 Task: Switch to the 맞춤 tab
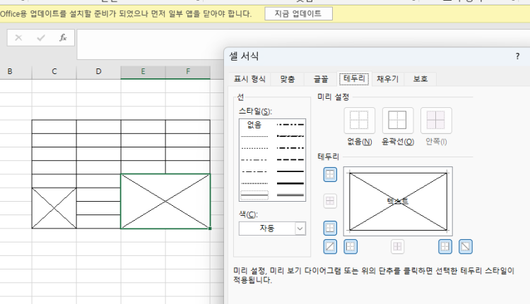coord(288,79)
